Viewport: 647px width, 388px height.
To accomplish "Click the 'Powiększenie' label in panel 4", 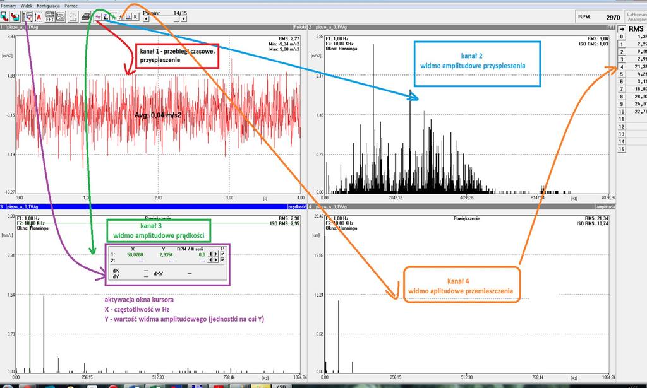I will click(466, 219).
